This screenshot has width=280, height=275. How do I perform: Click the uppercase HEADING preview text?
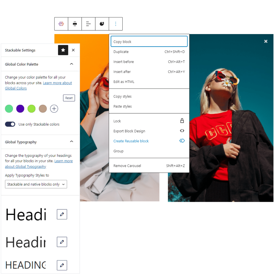coord(26,265)
